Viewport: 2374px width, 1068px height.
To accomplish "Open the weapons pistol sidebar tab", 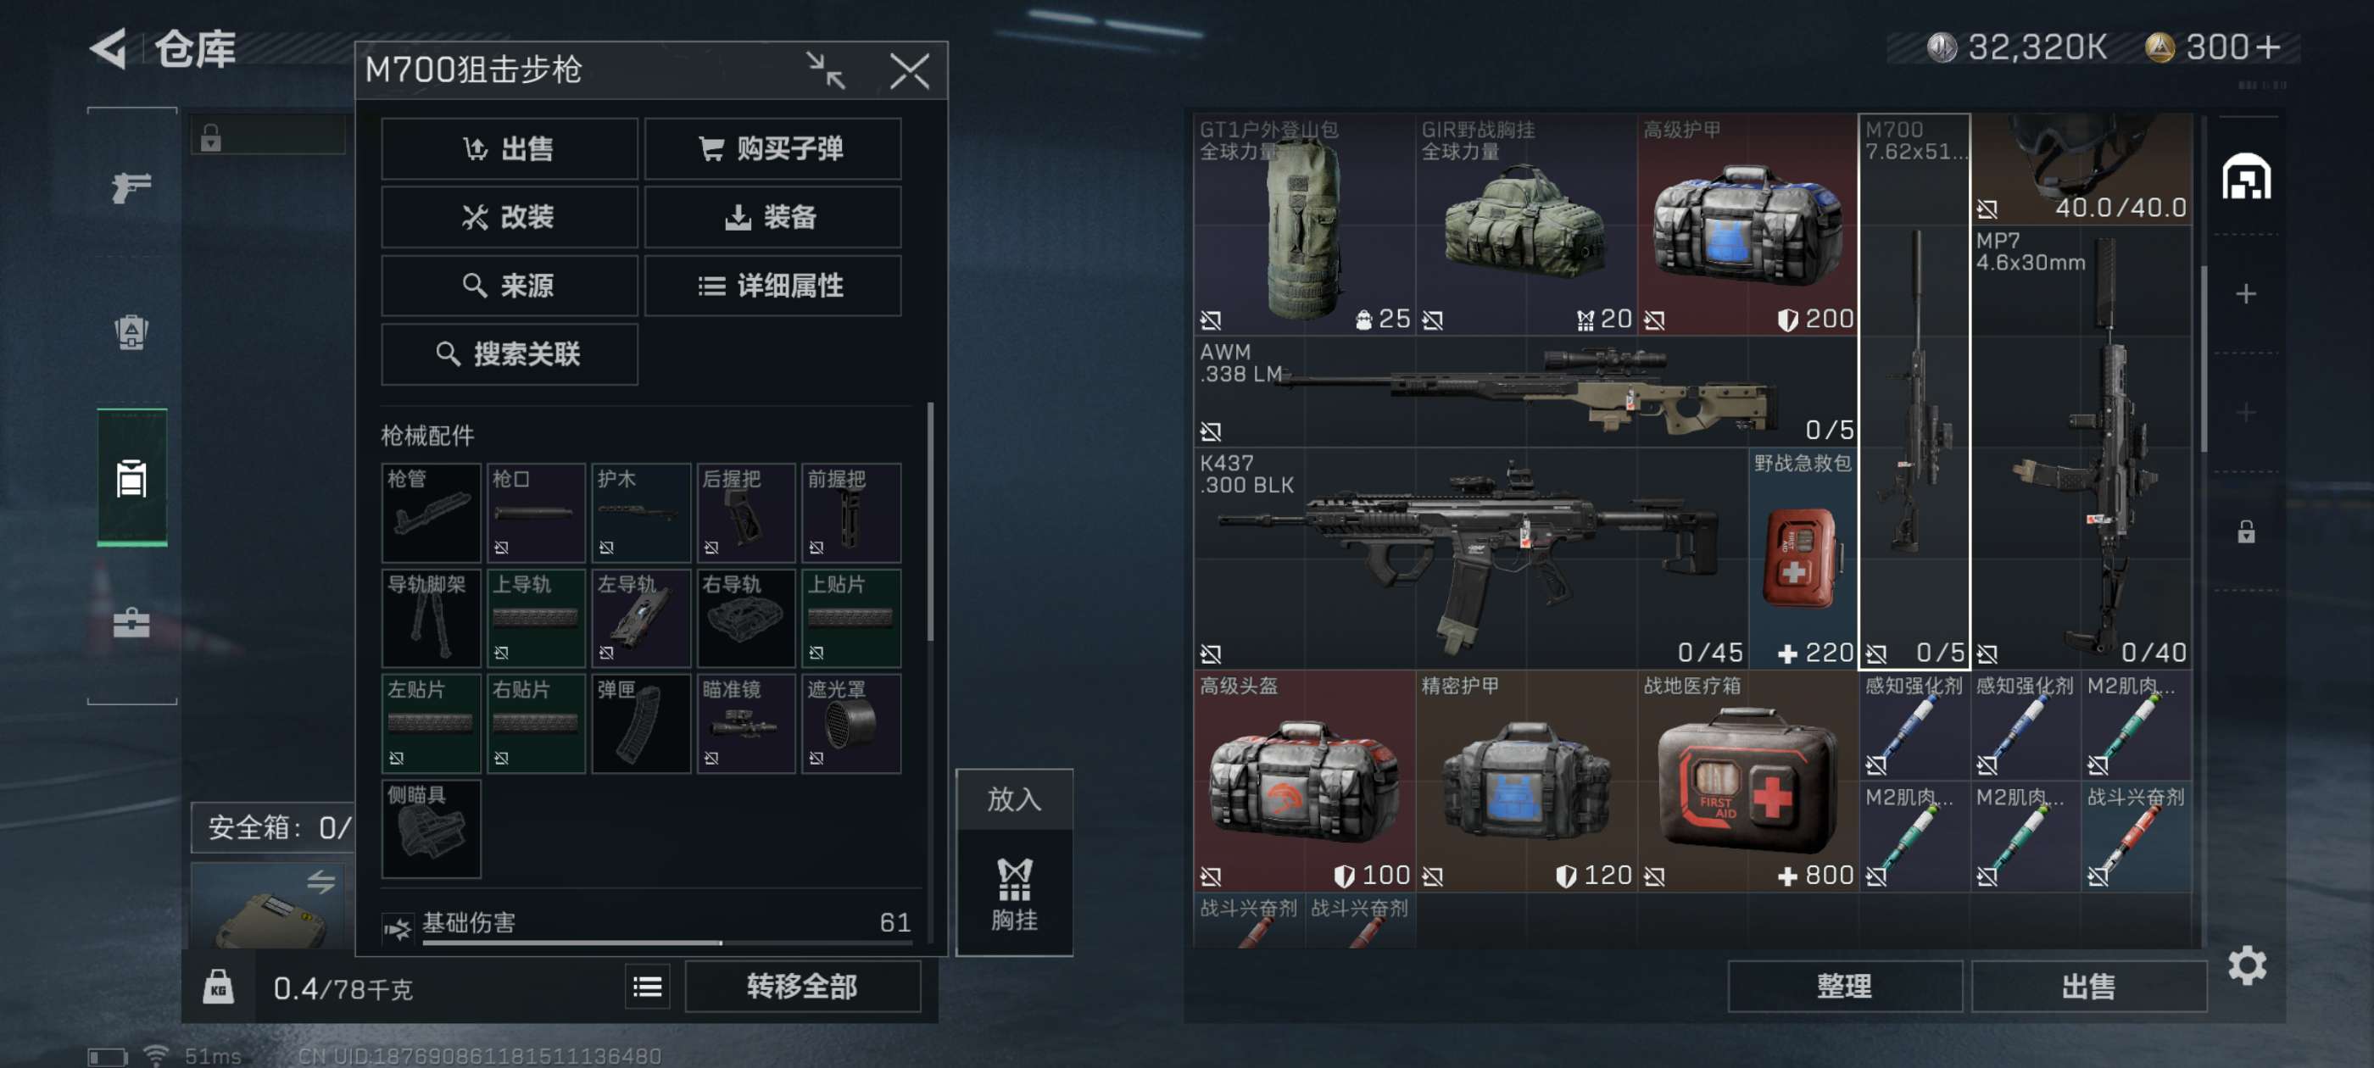I will click(131, 188).
